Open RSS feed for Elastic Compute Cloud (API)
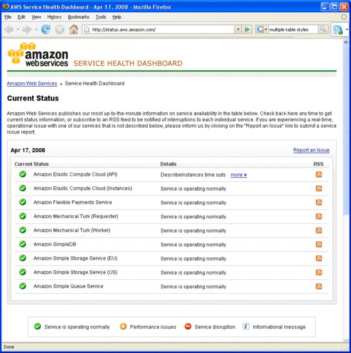The height and width of the screenshot is (353, 351). [319, 175]
